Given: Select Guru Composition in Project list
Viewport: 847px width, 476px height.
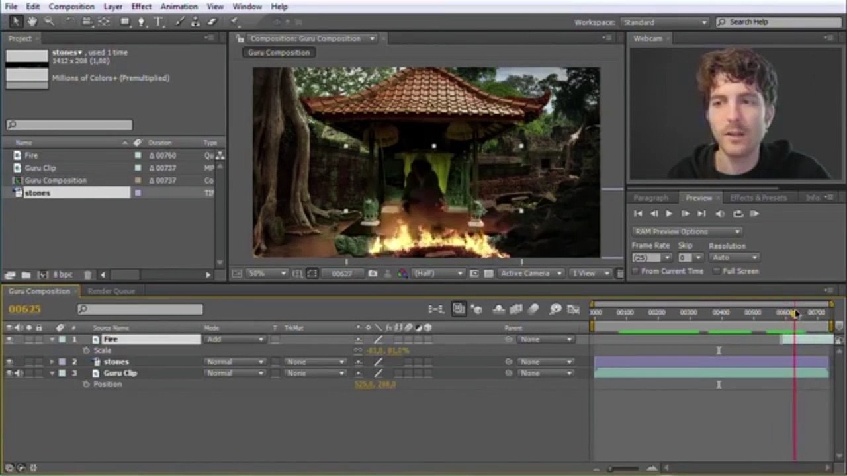Looking at the screenshot, I should click(56, 180).
